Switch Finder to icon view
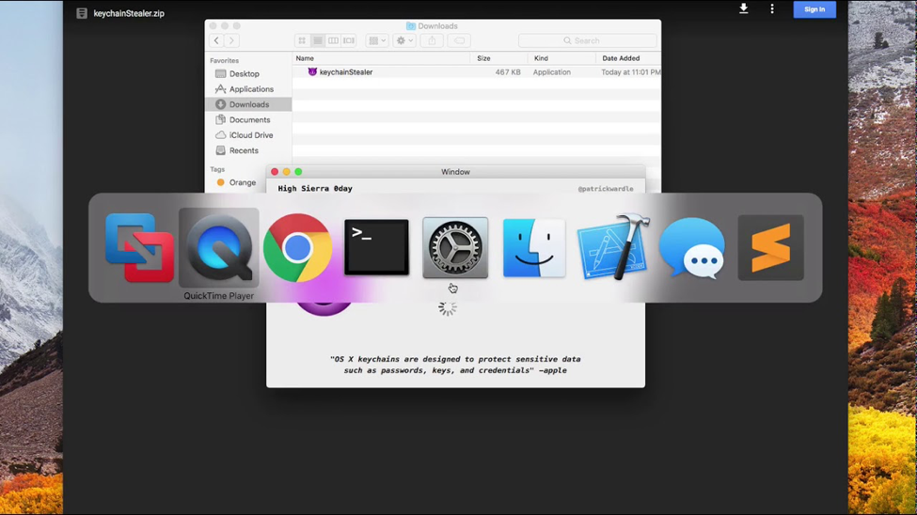Image resolution: width=917 pixels, height=515 pixels. point(302,40)
